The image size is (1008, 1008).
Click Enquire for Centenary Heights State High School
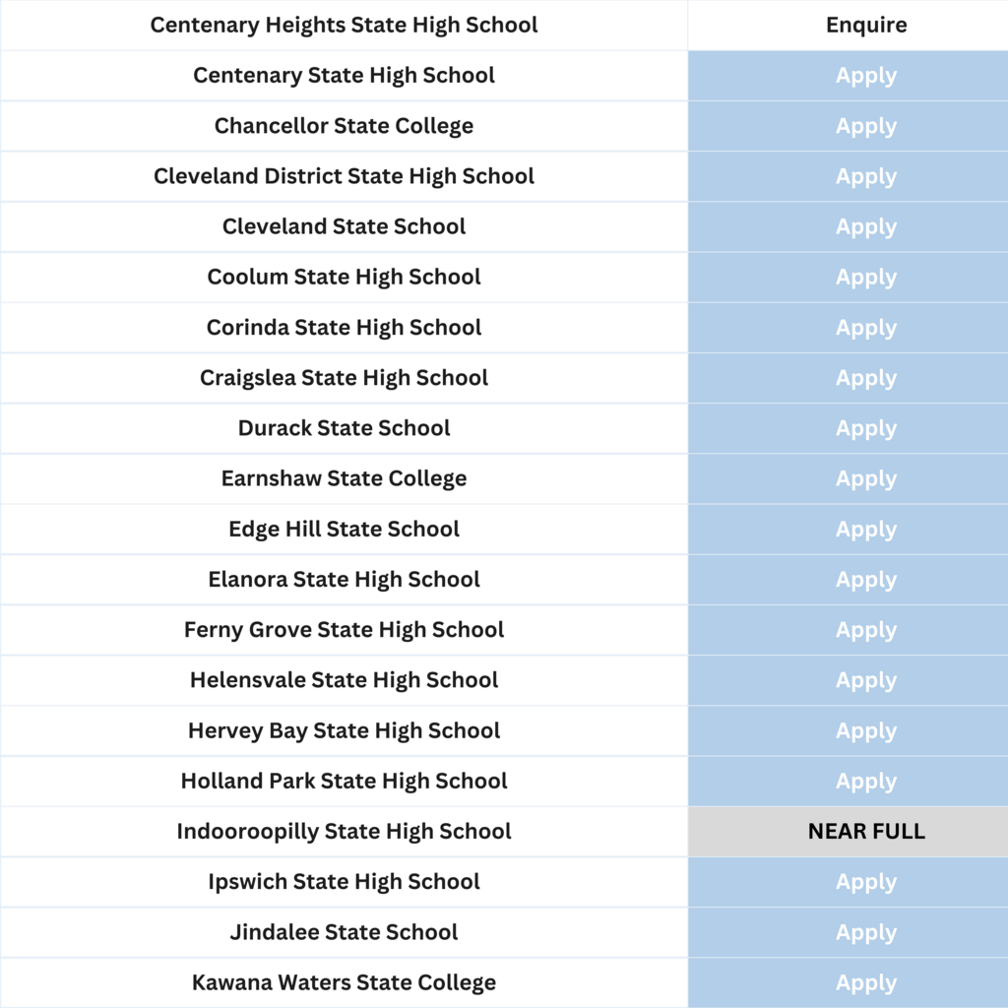pos(866,26)
